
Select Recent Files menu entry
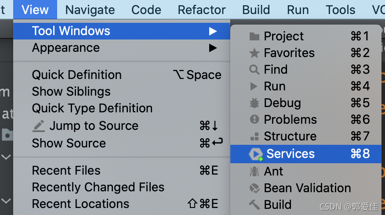pyautogui.click(x=66, y=171)
